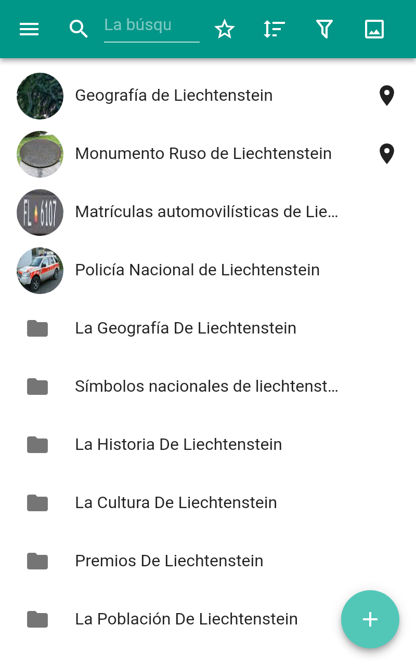The image size is (416, 665).
Task: Focus the La búsqueda search field
Action: [x=152, y=28]
